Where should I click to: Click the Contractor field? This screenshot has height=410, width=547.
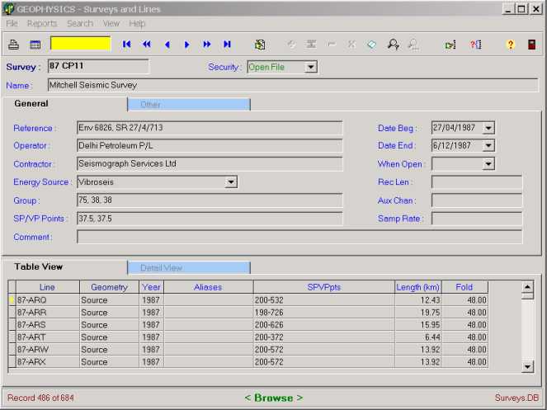coord(210,163)
